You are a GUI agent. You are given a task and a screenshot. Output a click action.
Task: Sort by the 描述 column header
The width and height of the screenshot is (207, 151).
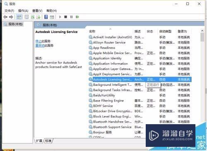[137, 31]
